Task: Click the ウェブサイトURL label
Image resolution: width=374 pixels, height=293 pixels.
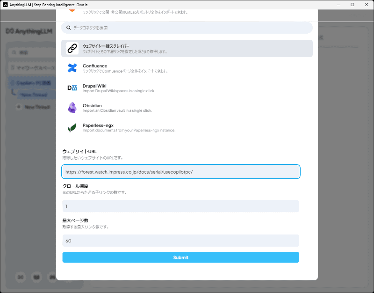Action: (x=79, y=151)
